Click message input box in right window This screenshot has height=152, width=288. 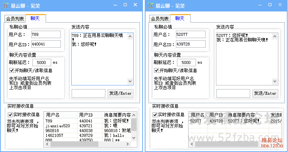(233, 94)
